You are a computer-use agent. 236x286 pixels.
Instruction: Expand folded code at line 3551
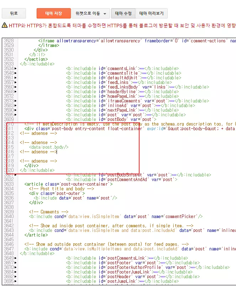coord(16,78)
